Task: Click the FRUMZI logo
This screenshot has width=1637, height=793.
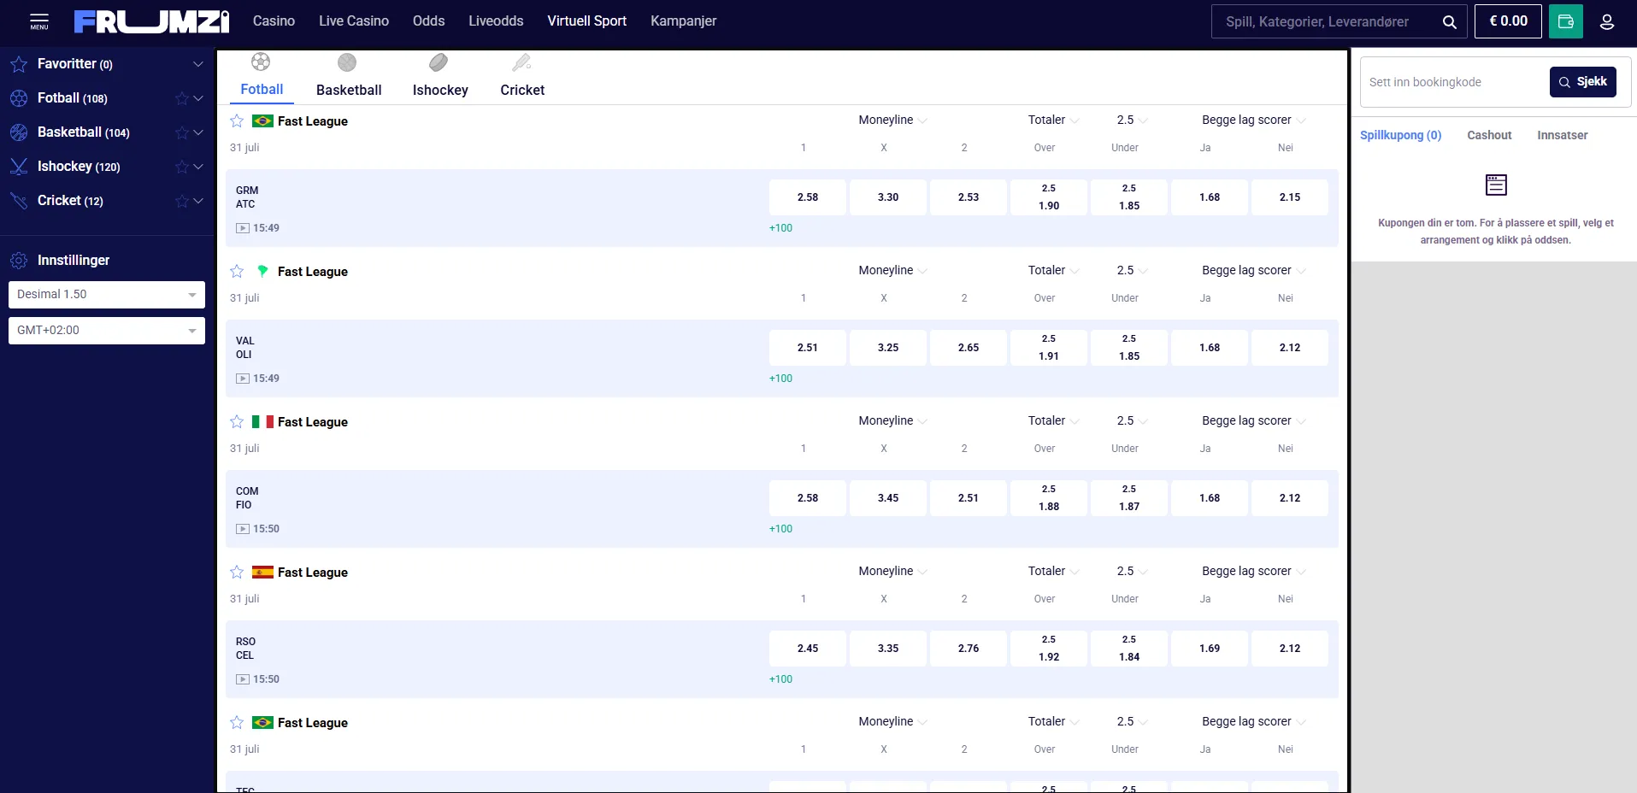Action: pyautogui.click(x=151, y=21)
